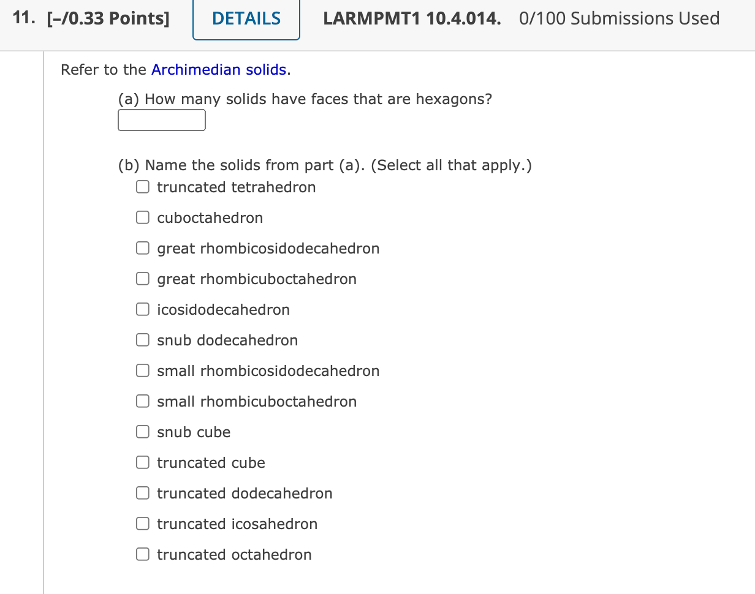Check the truncated cube option

(x=142, y=462)
